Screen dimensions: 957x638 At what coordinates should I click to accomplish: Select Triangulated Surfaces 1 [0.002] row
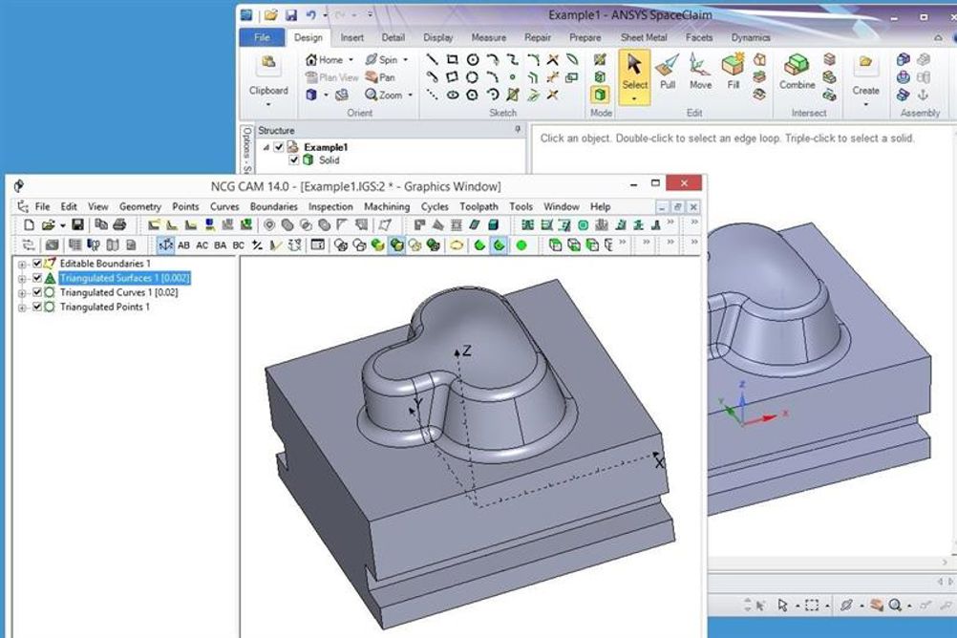pos(124,278)
